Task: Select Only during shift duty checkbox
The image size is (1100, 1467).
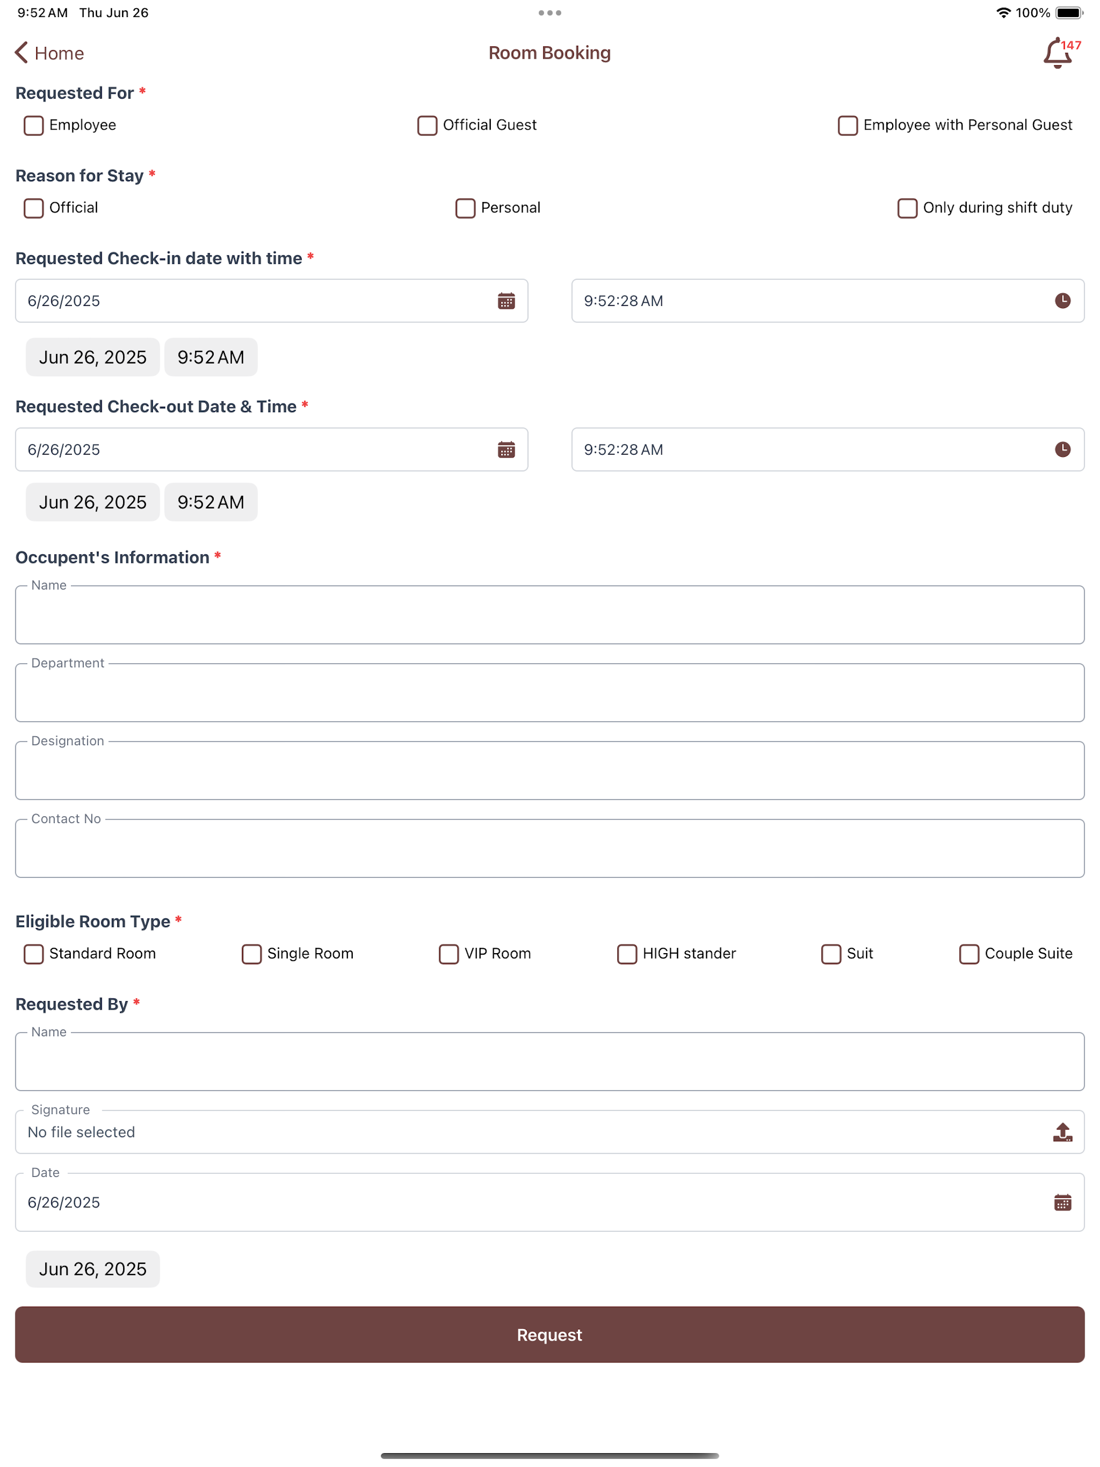Action: click(x=907, y=208)
